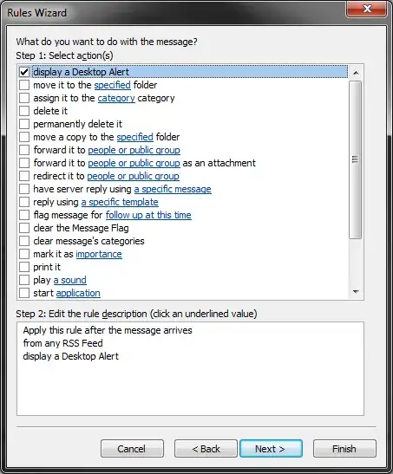Check have server reply using a specific message
This screenshot has height=474, width=393.
tap(24, 189)
